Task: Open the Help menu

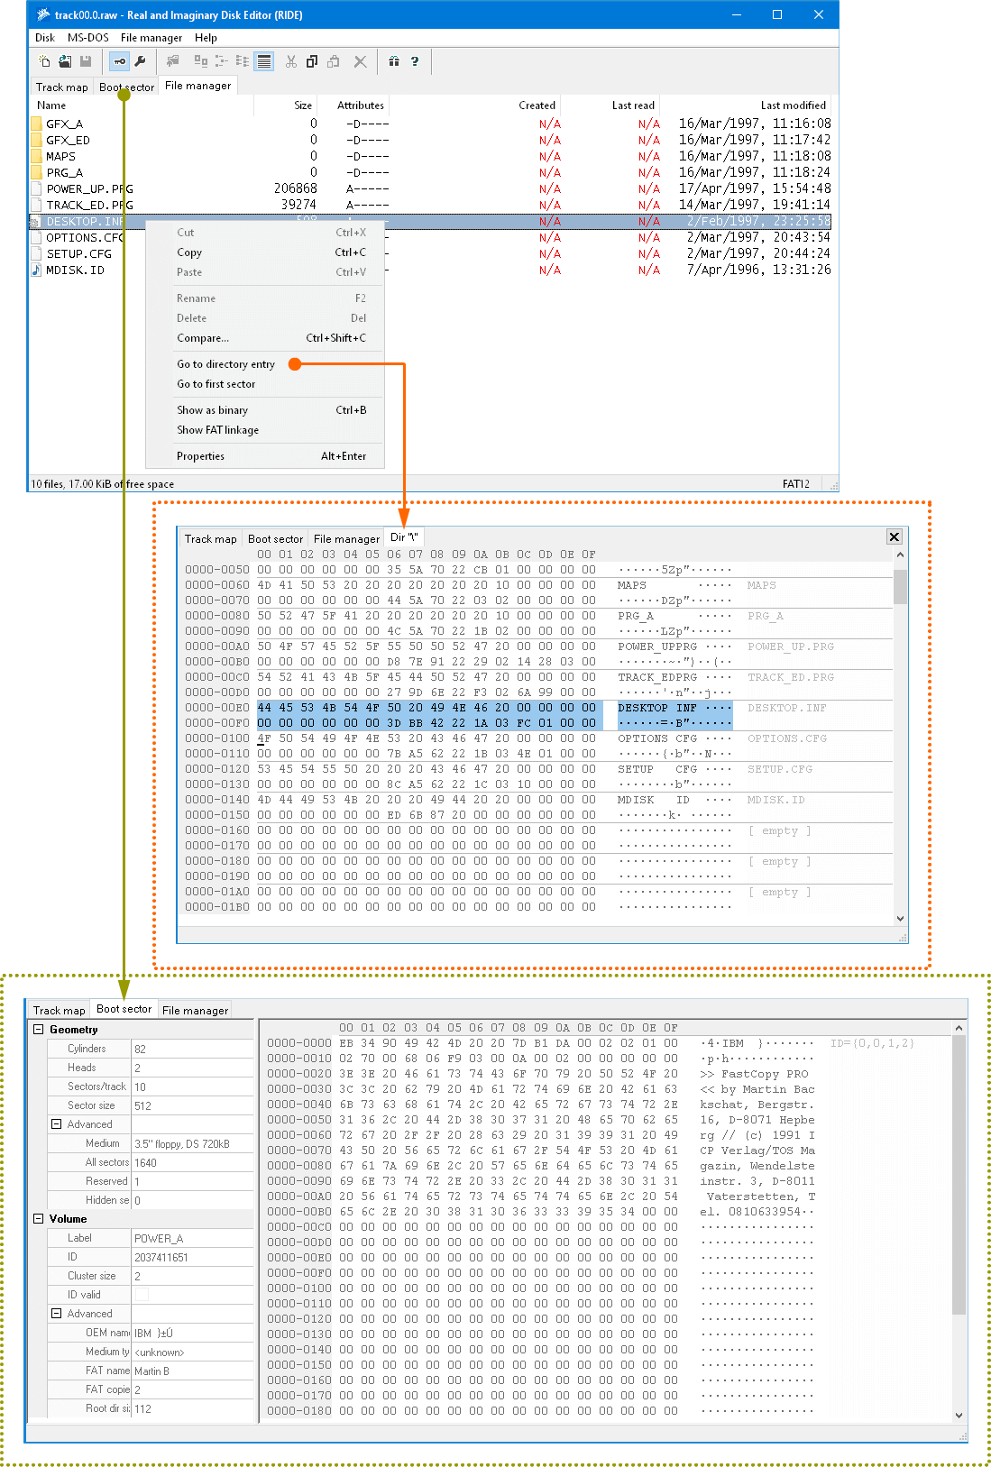Action: 206,38
